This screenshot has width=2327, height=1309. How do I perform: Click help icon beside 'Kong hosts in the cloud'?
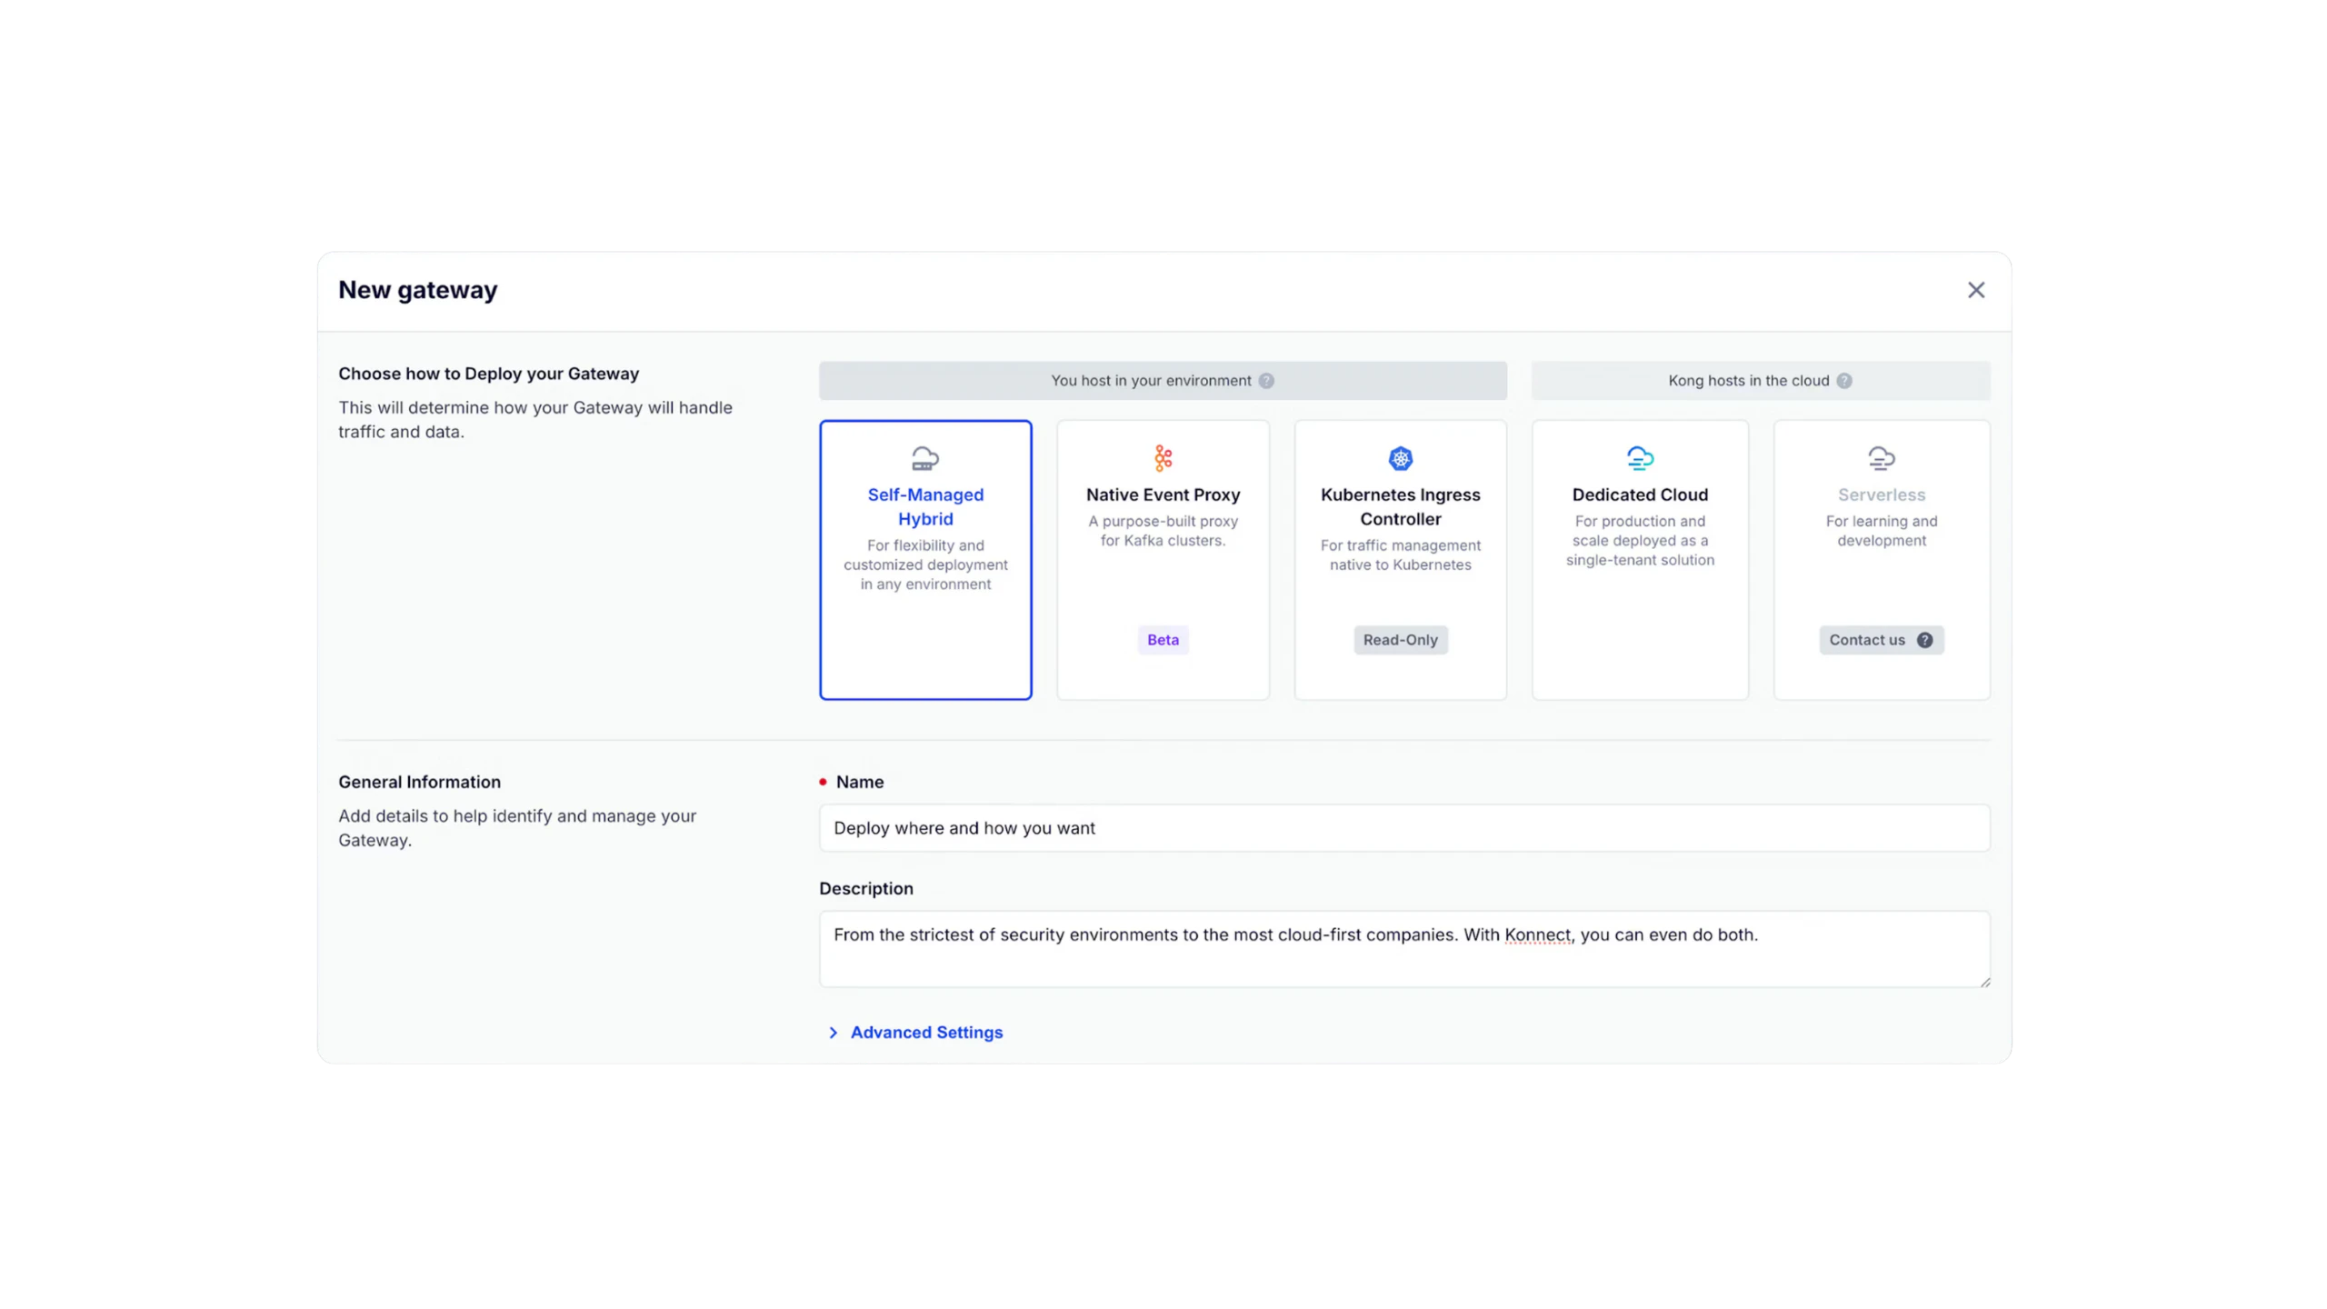1843,381
